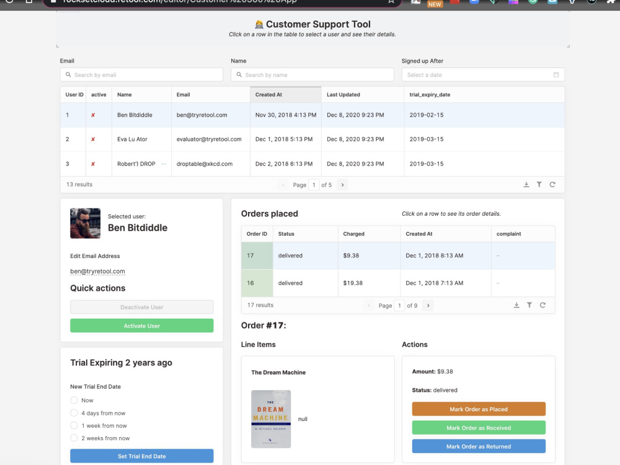Click the red X active mark for Robert') DROP

tap(93, 164)
